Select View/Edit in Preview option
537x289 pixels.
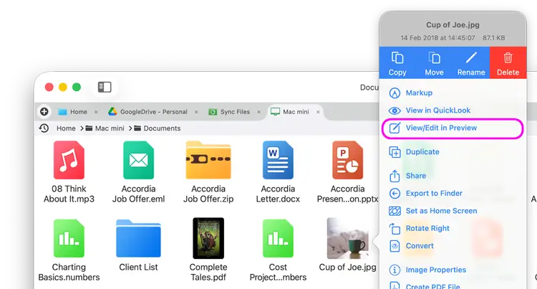click(441, 128)
